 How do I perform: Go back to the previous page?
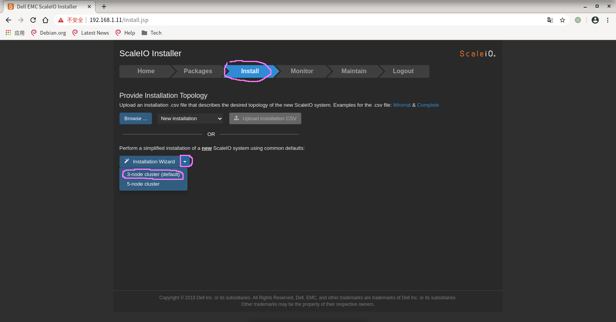coord(8,20)
